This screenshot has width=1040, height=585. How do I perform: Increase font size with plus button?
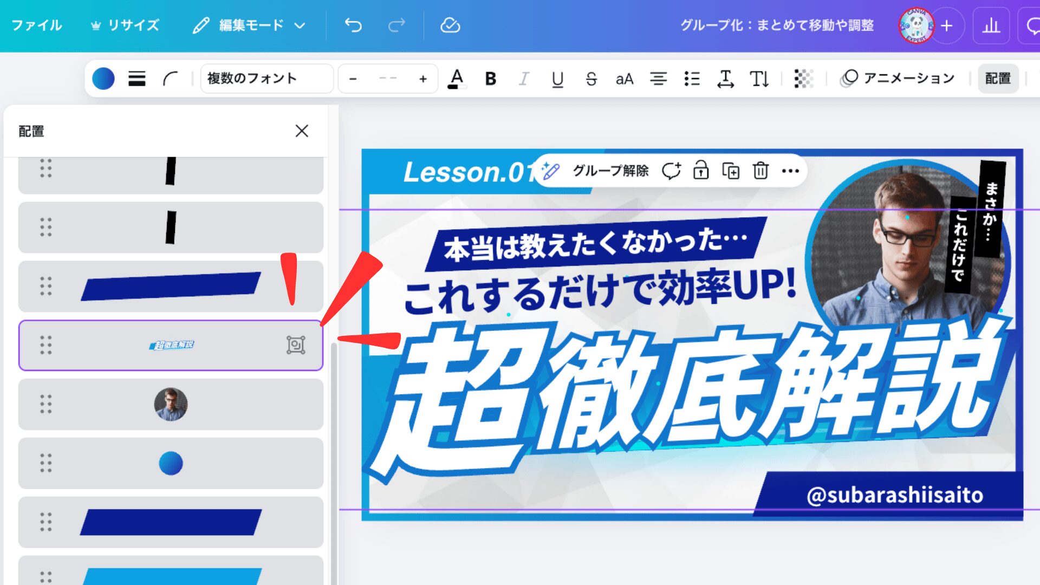[x=423, y=79]
